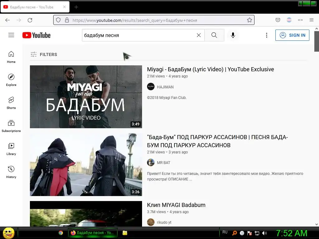This screenshot has height=239, width=319.
Task: Click the rikudo yt channel avatar
Action: [x=151, y=222]
